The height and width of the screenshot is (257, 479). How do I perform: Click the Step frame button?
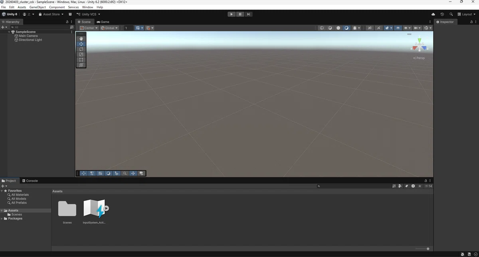[248, 14]
